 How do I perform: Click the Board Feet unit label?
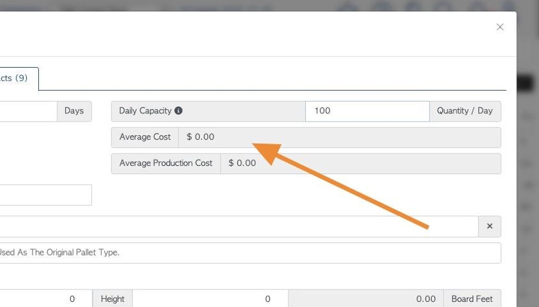(472, 298)
